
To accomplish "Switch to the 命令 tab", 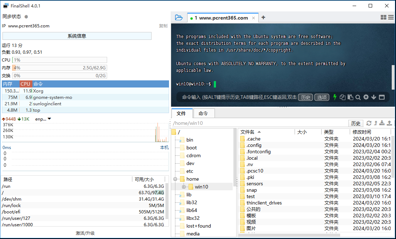I will (x=204, y=113).
